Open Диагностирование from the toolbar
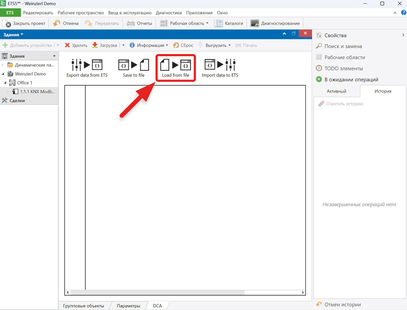Viewport: 407px width, 310px height. click(275, 23)
